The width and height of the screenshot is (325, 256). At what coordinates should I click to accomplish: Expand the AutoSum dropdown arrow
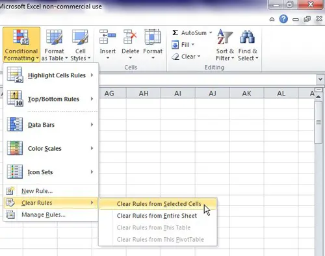point(211,33)
